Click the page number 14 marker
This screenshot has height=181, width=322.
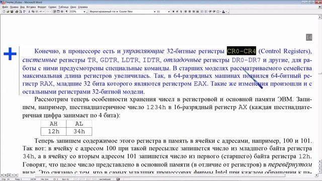coord(309,37)
